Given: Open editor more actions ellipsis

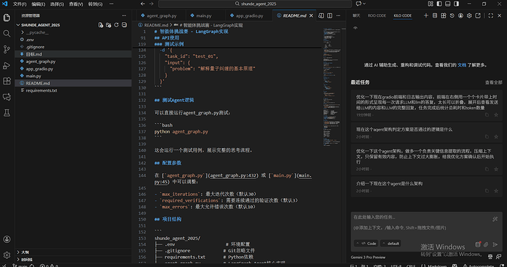Looking at the screenshot, I should click(x=338, y=15).
